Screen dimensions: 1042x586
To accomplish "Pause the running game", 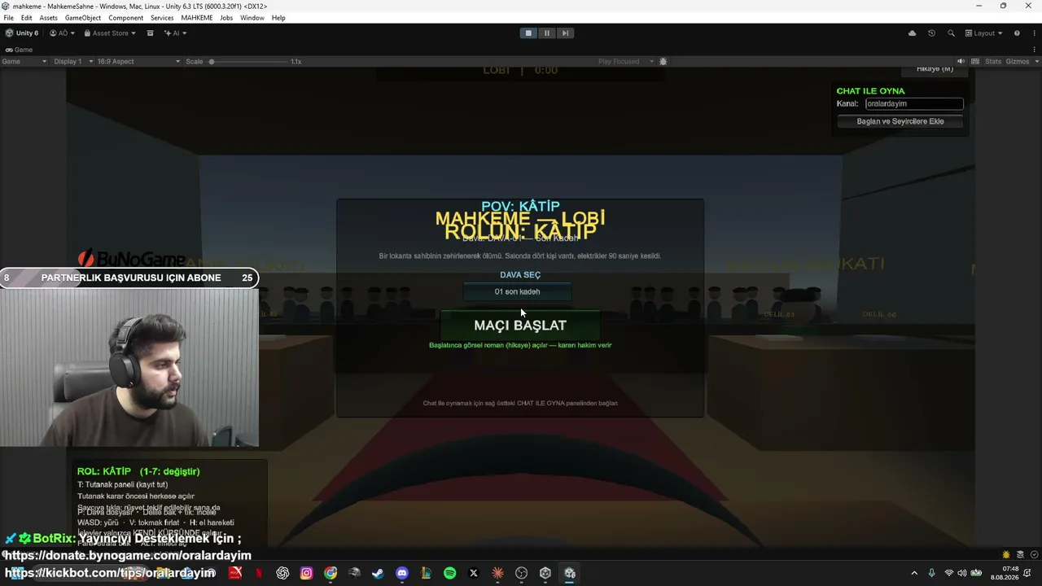I will pos(547,33).
